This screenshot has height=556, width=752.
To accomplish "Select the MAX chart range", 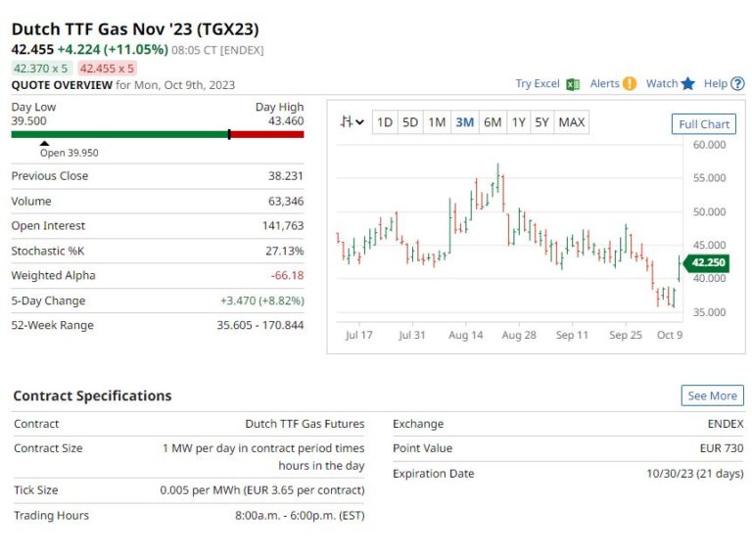I will [x=572, y=122].
